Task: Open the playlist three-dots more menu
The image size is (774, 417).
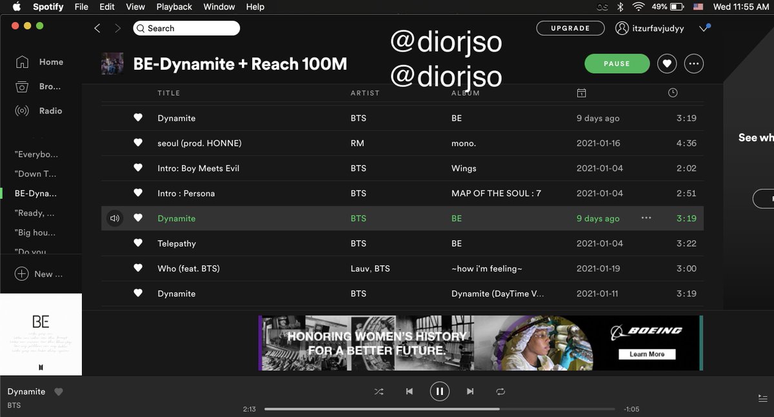Action: click(694, 64)
